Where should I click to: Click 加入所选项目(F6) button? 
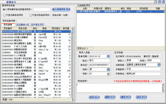click(x=61, y=9)
